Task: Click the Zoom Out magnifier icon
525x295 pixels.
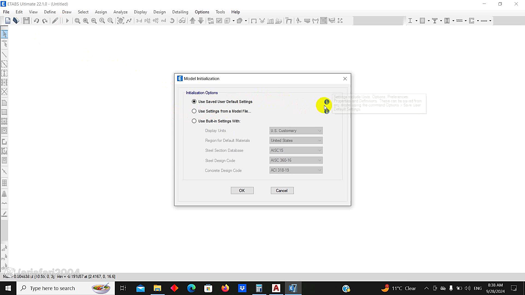Action: pos(110,21)
